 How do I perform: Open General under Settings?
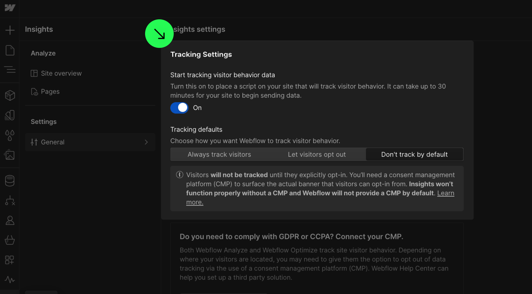(90, 142)
